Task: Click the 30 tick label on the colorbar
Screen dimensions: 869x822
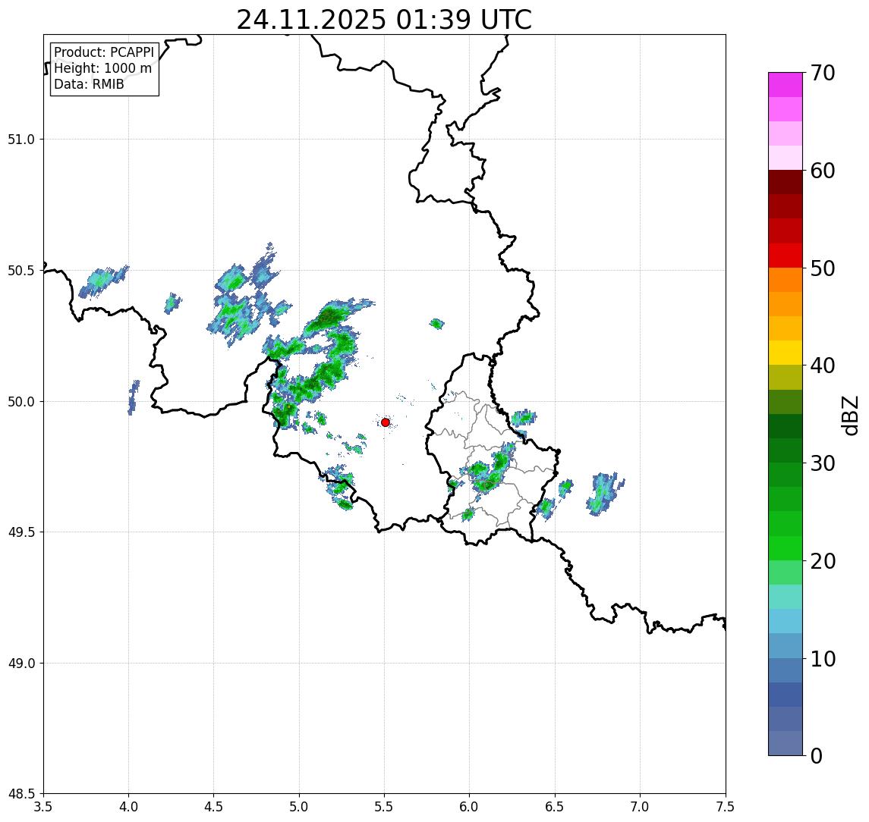Action: 822,463
